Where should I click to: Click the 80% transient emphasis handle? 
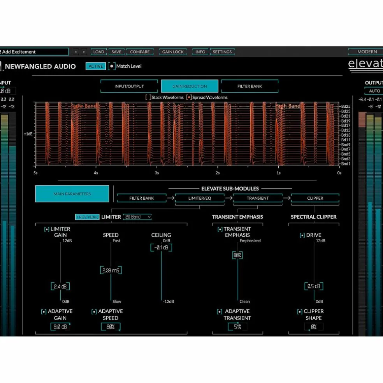[x=237, y=255]
